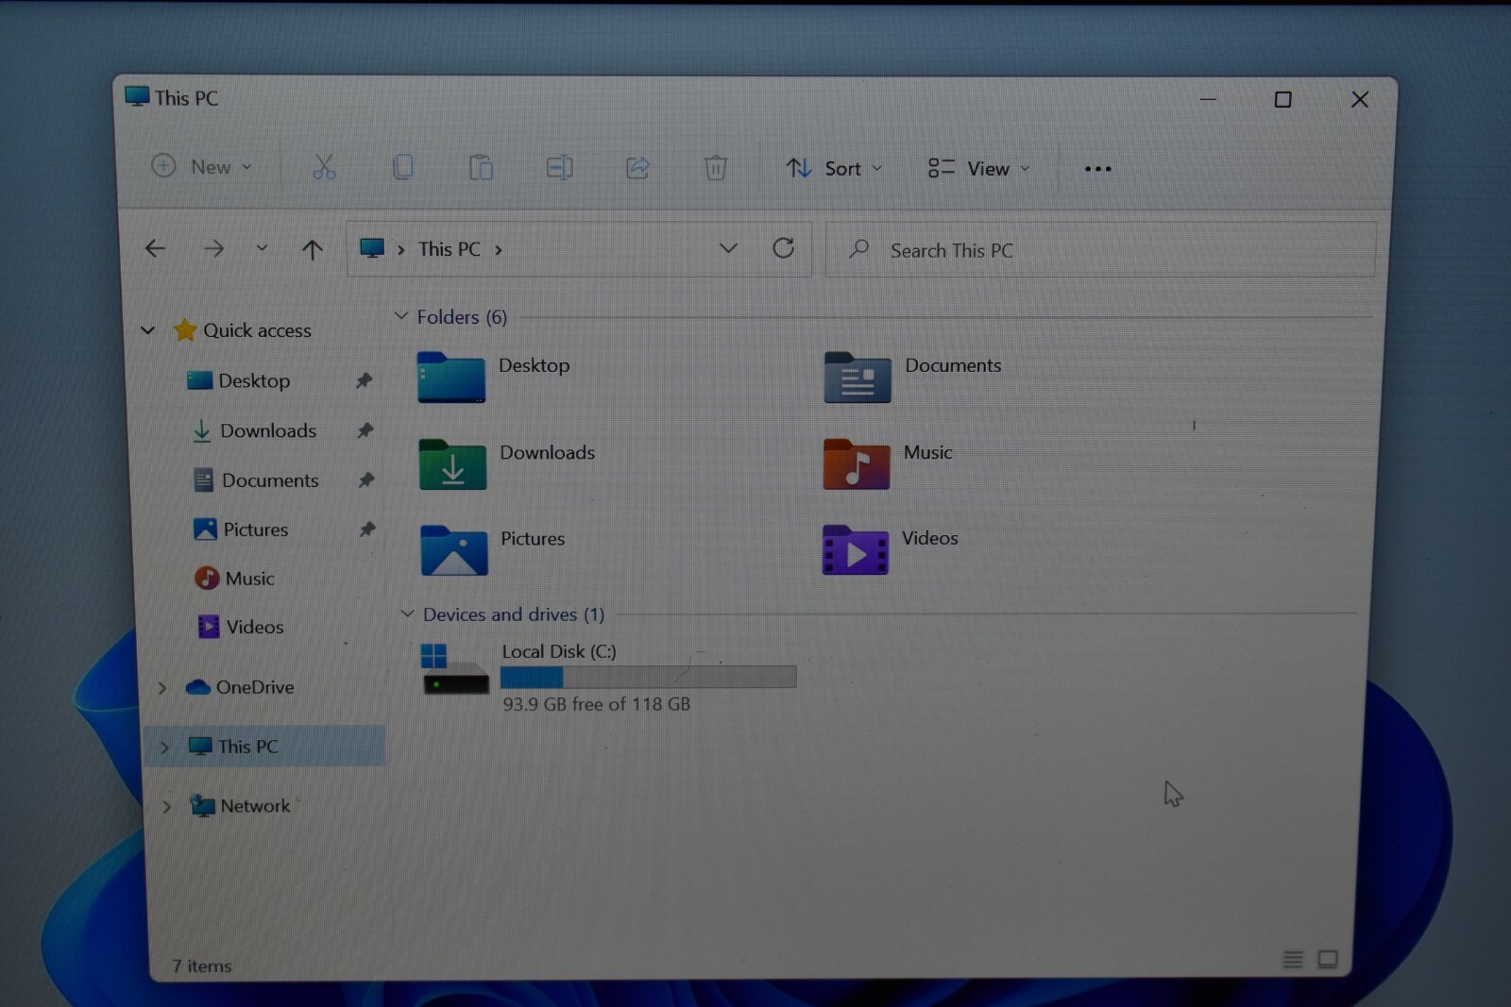The image size is (1511, 1007).
Task: Unpin Downloads using its pin icon
Action: tap(365, 430)
